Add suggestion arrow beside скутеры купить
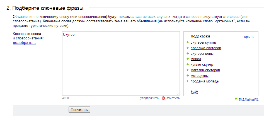 pyautogui.click(x=188, y=42)
